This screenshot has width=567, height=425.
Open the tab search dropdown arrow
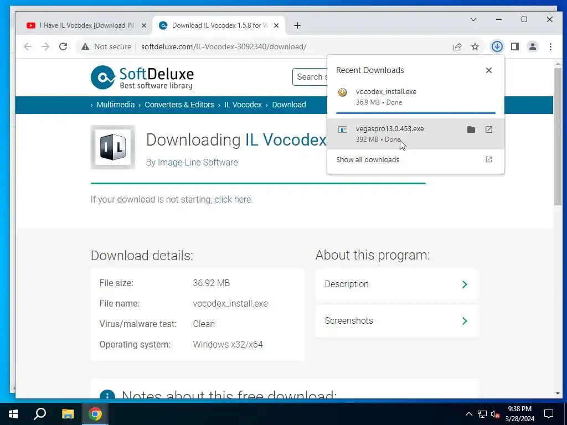coord(473,19)
